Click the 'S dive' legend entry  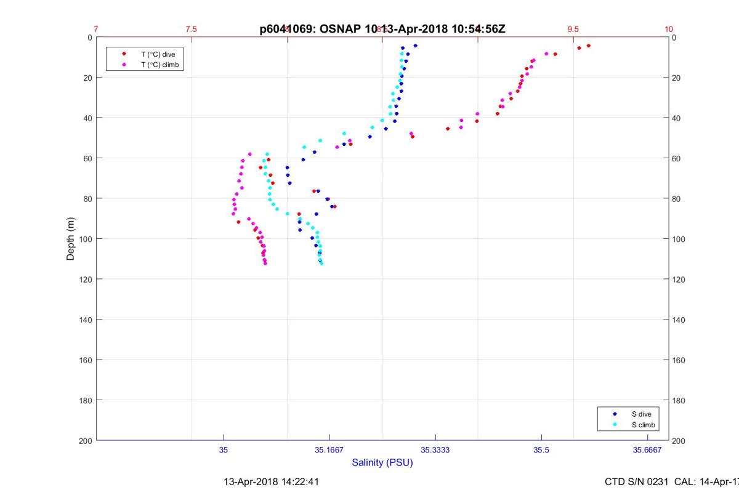click(641, 414)
